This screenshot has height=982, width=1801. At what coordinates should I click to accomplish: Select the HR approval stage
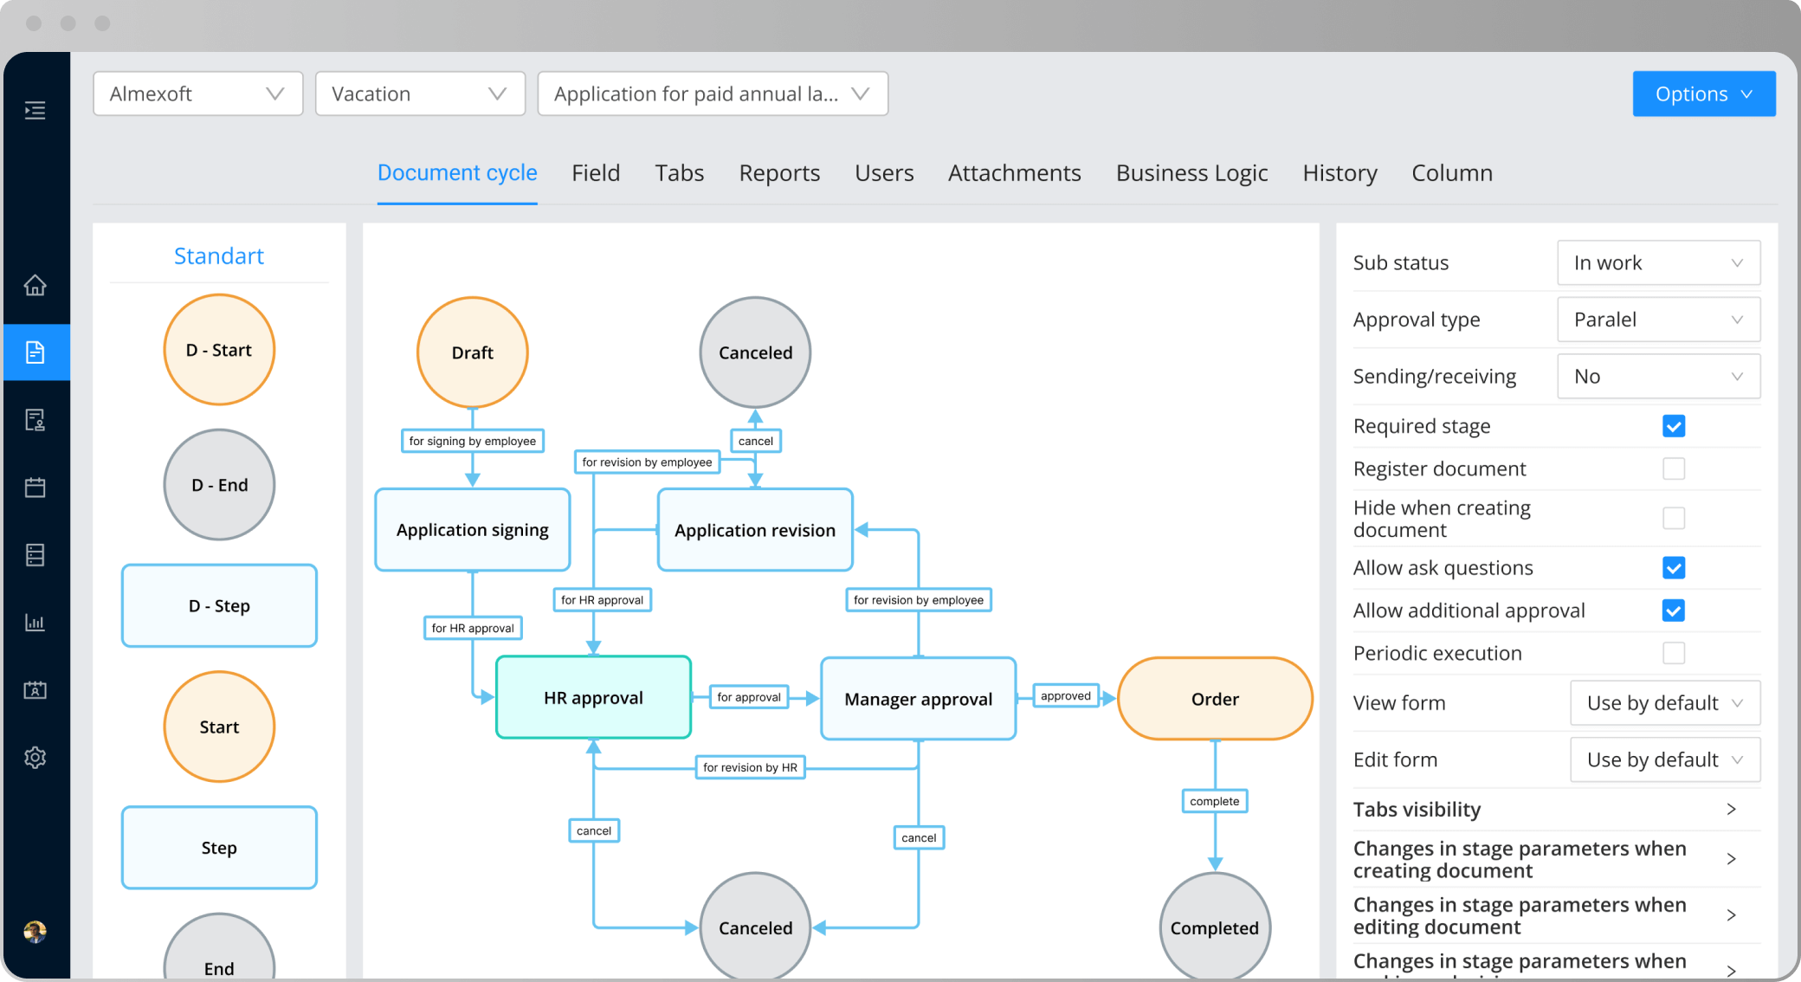593,698
